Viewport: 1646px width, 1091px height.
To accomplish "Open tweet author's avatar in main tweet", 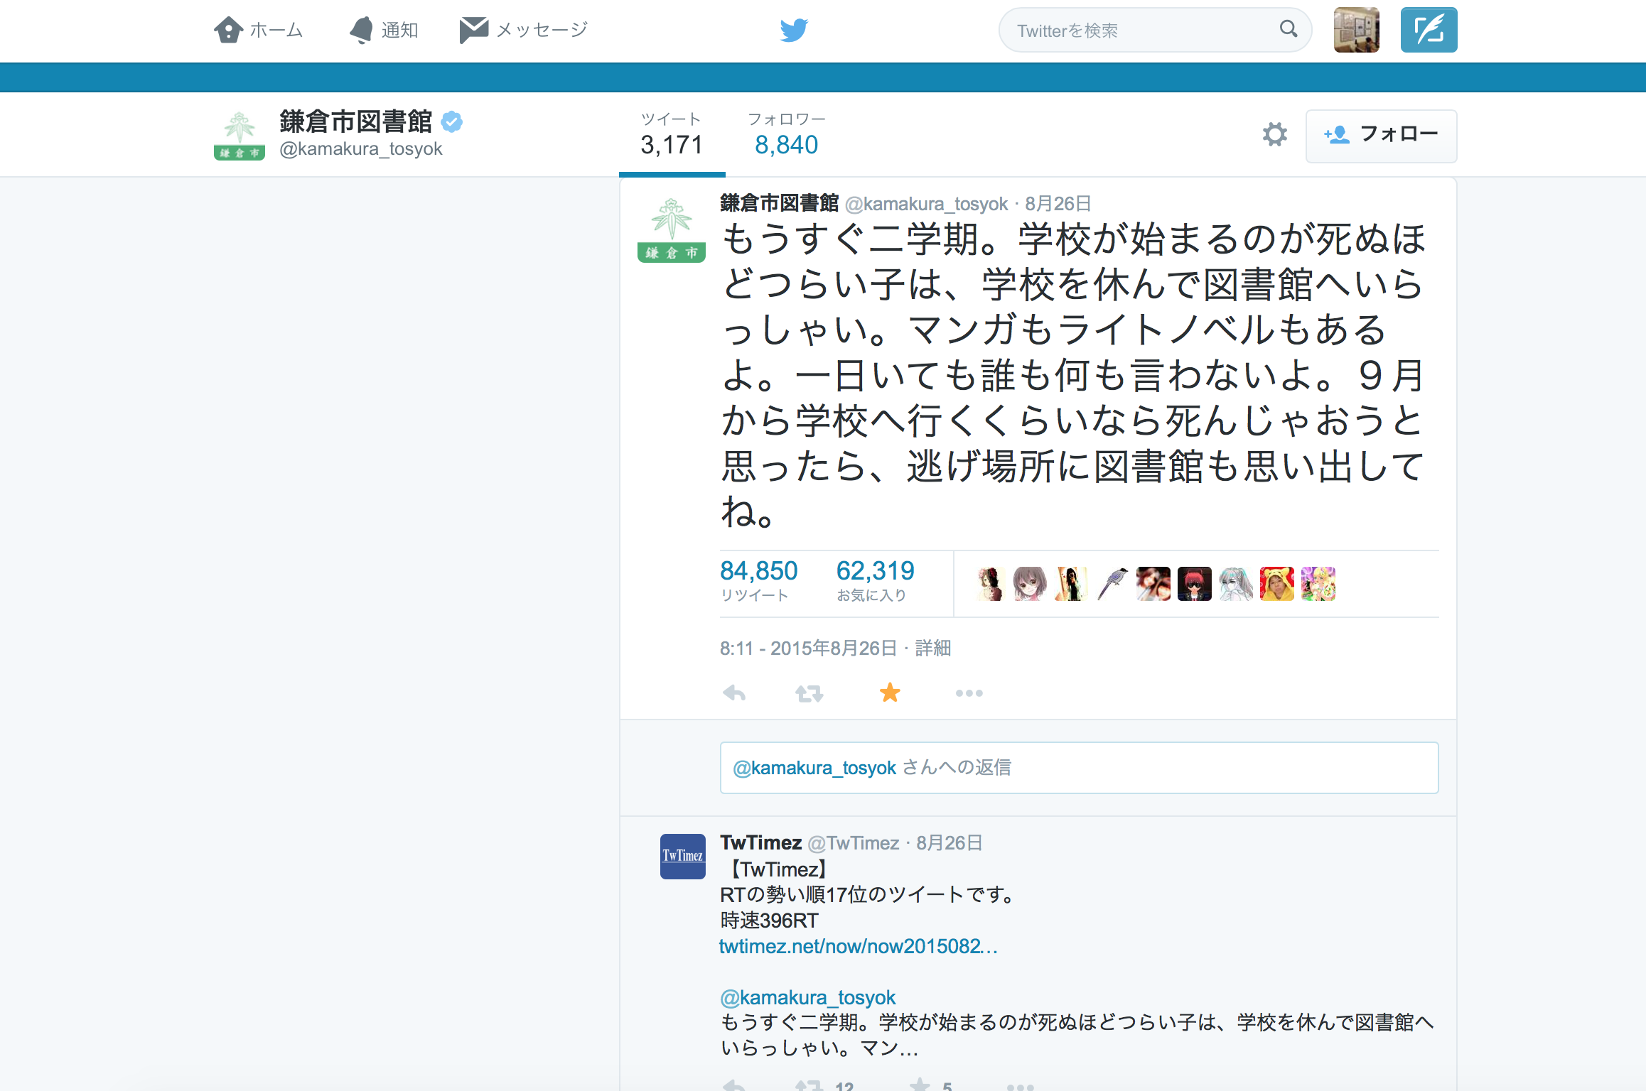I will click(x=672, y=229).
